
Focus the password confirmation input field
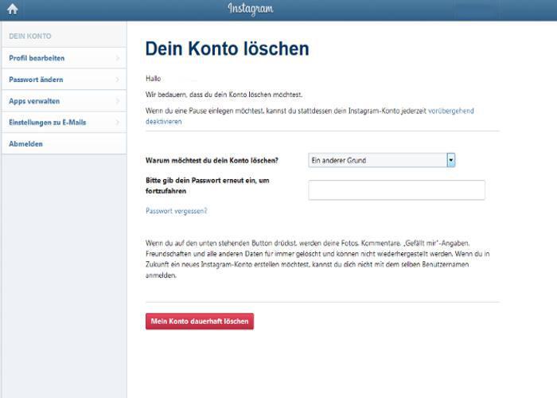pos(396,189)
